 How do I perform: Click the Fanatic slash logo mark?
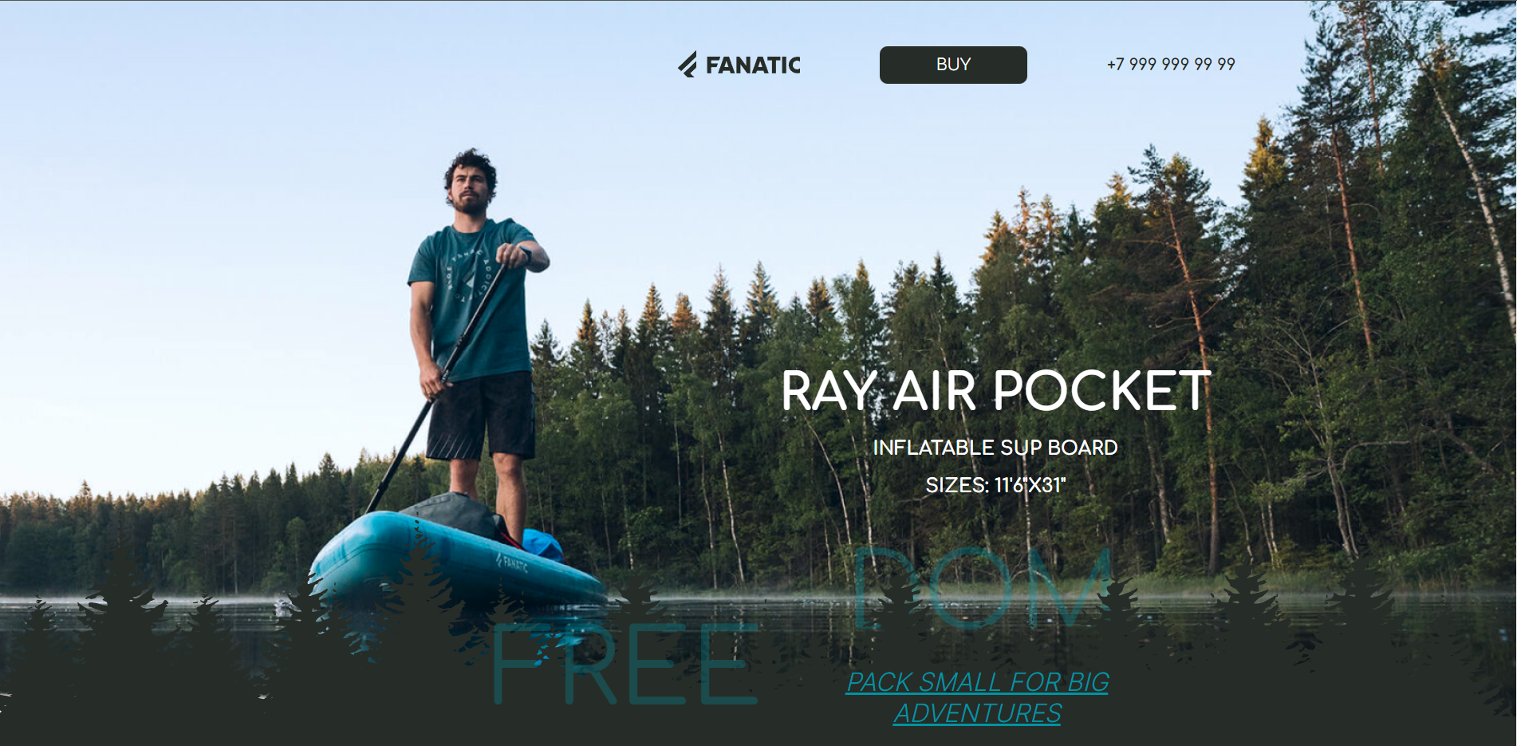click(x=688, y=65)
